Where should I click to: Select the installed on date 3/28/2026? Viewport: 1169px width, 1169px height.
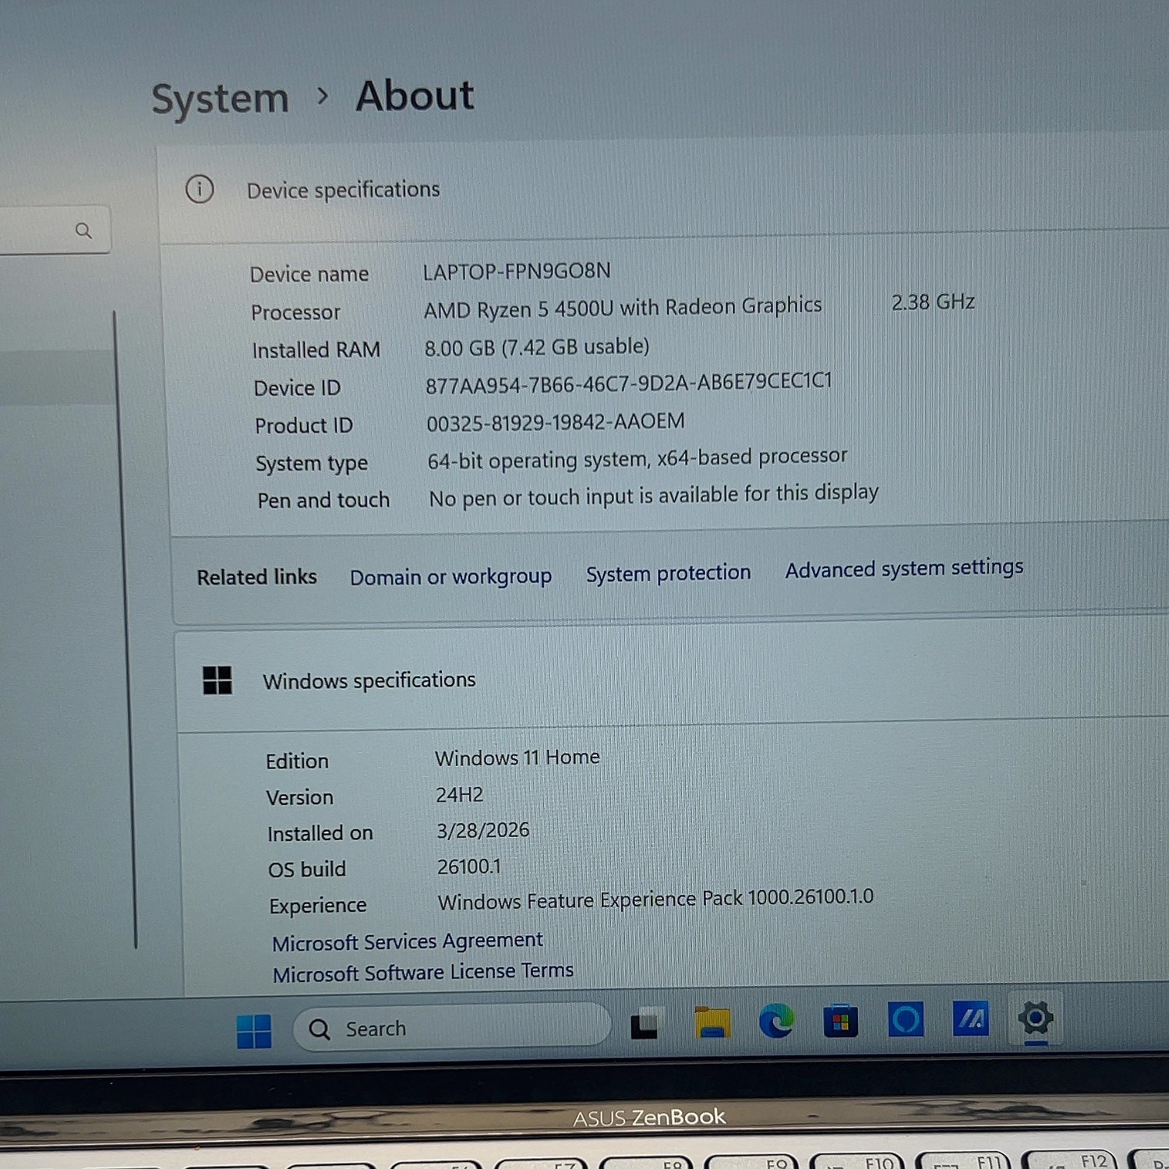(x=482, y=830)
